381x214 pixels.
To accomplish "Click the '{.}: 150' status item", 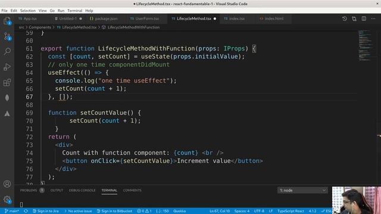I will [x=163, y=211].
